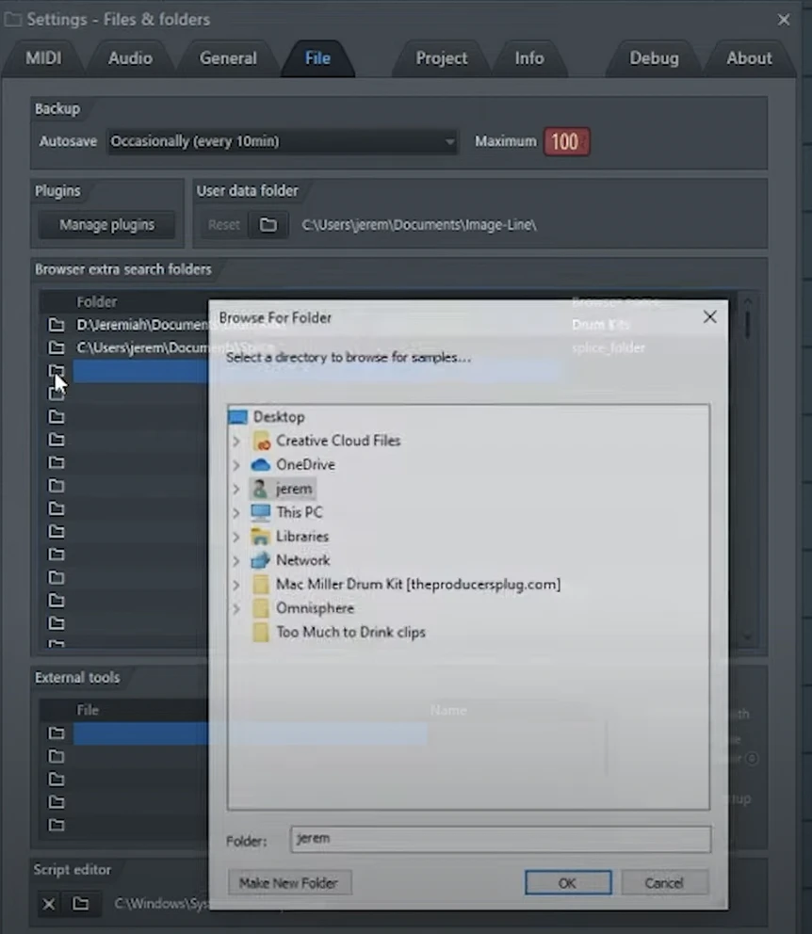Click folder icon next to User data path
The width and height of the screenshot is (812, 934).
268,225
